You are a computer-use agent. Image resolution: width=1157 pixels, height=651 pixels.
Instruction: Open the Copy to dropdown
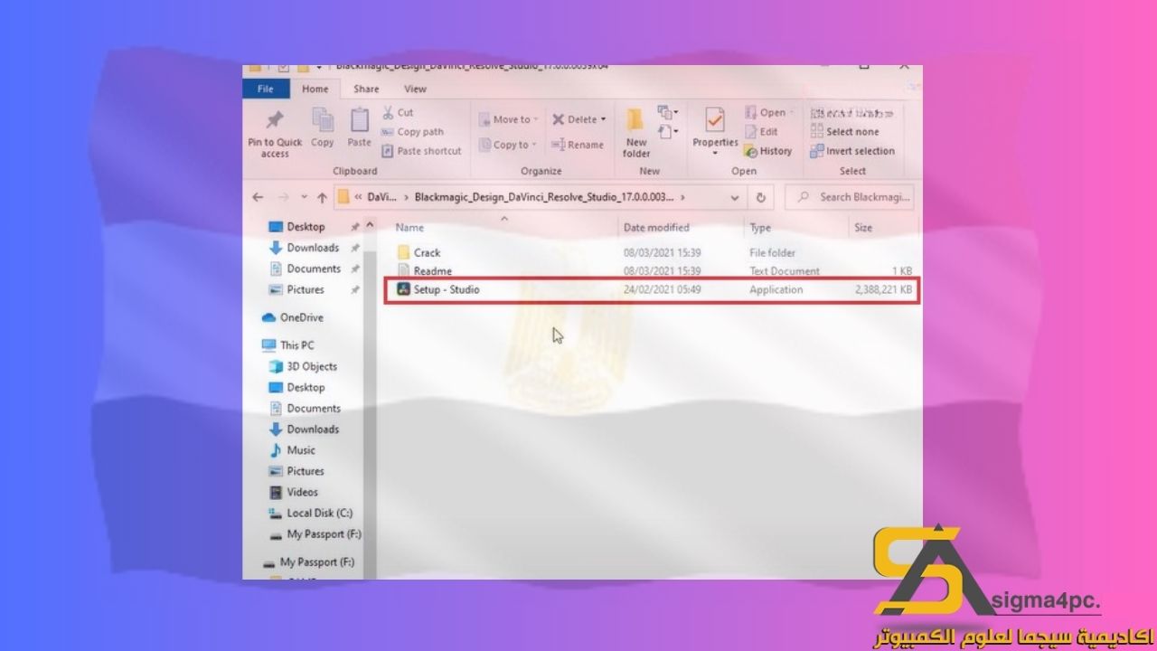(x=508, y=145)
